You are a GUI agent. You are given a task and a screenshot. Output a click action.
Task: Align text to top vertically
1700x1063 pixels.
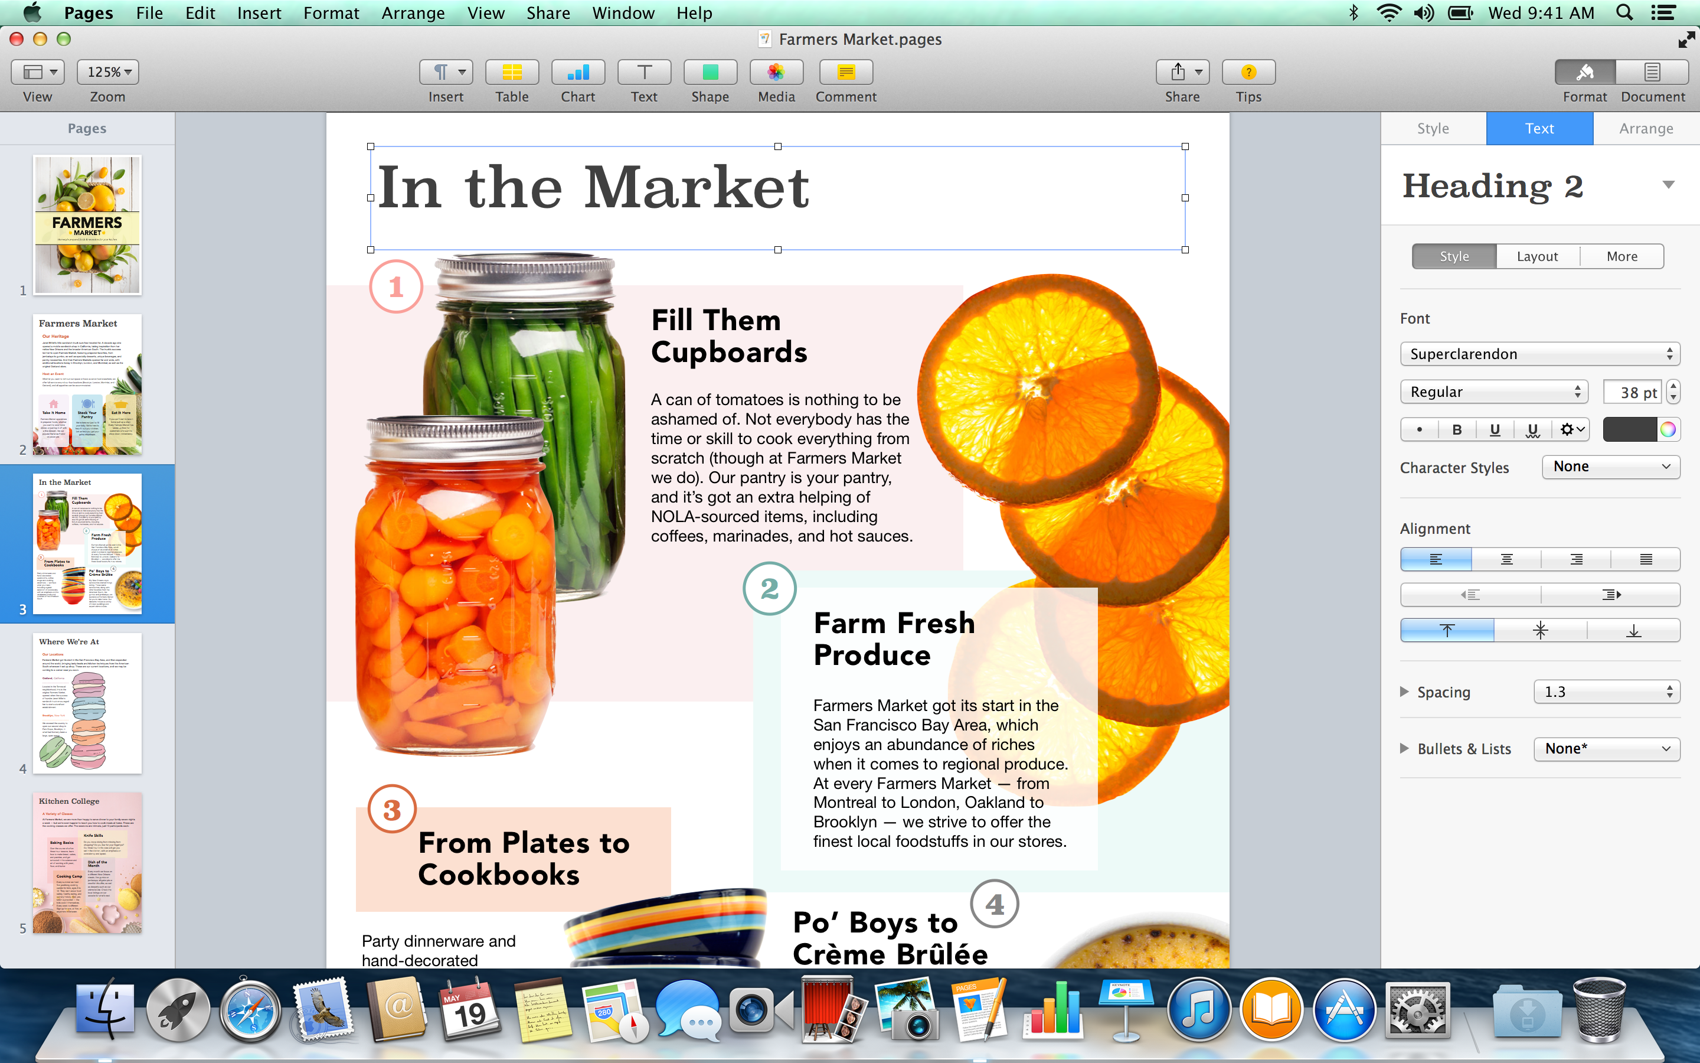[1447, 631]
